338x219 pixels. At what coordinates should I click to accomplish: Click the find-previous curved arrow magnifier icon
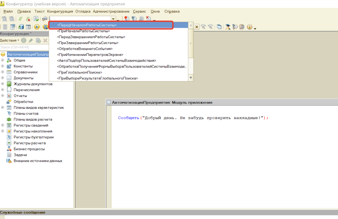click(210, 27)
